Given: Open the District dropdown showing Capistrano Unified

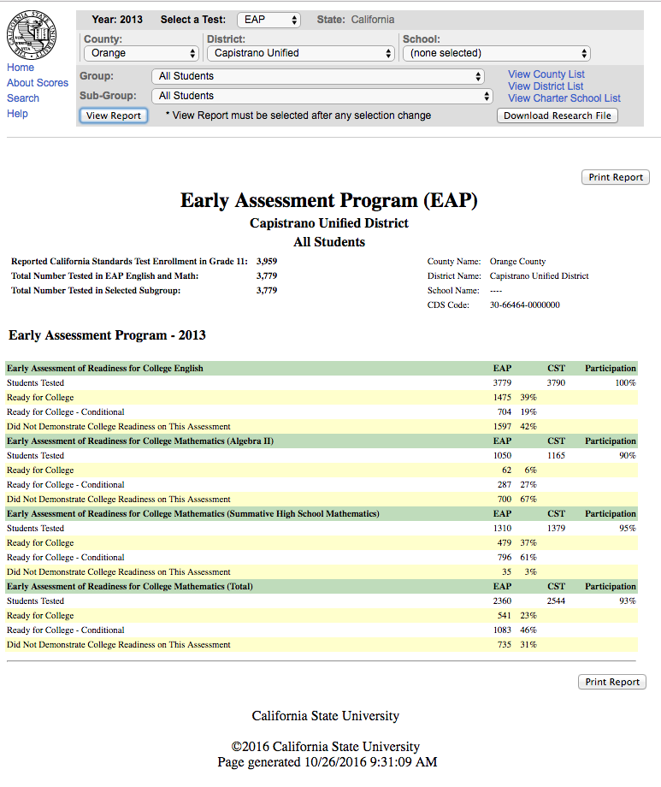Looking at the screenshot, I should click(x=301, y=53).
